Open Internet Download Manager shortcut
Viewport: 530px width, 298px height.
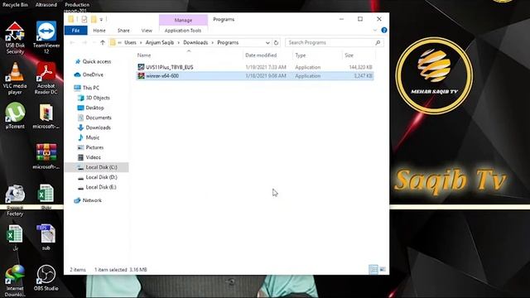coord(15,281)
